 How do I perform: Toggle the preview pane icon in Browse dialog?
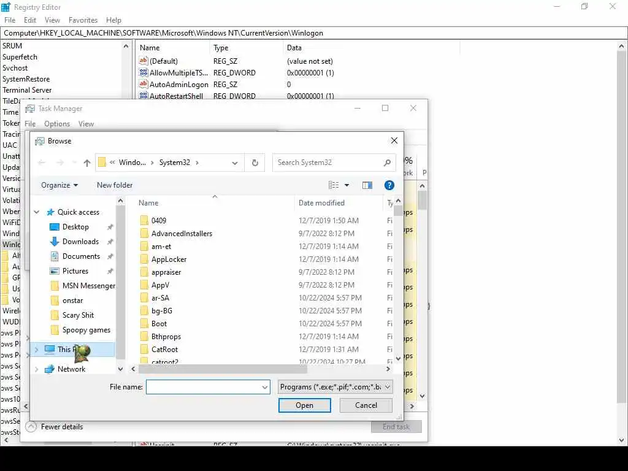[x=367, y=185]
